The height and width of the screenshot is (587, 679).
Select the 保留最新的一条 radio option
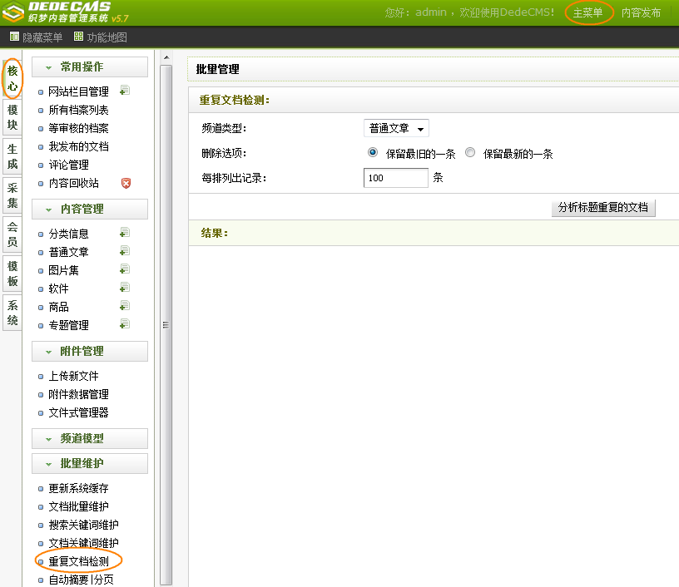470,153
